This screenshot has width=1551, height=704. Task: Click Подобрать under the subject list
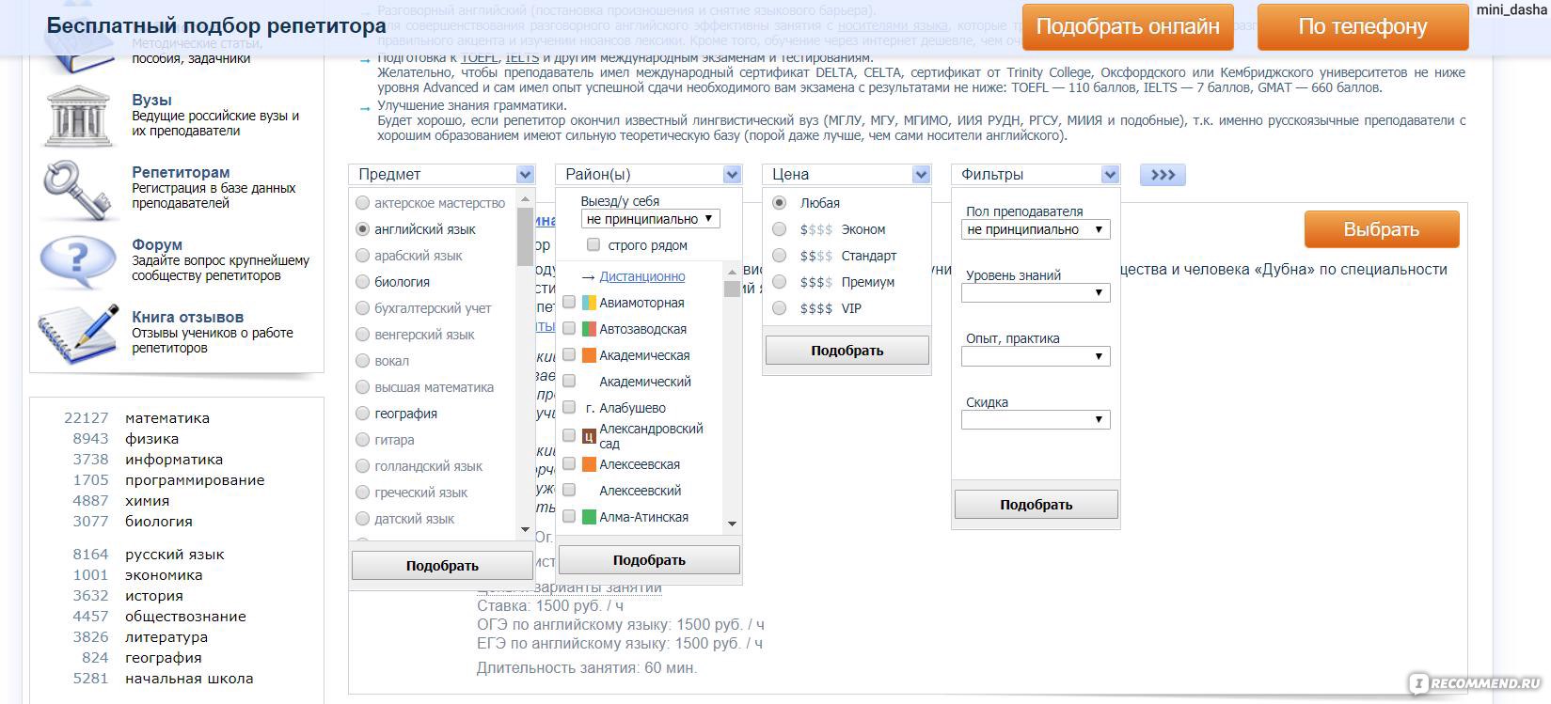pos(442,566)
